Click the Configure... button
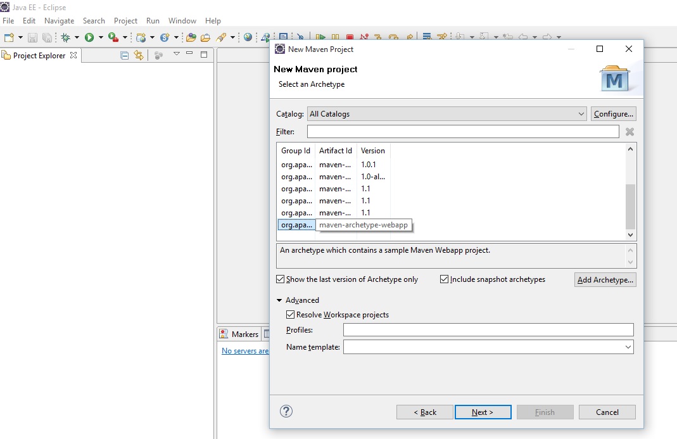Screen dimensions: 677x439 pyautogui.click(x=614, y=114)
